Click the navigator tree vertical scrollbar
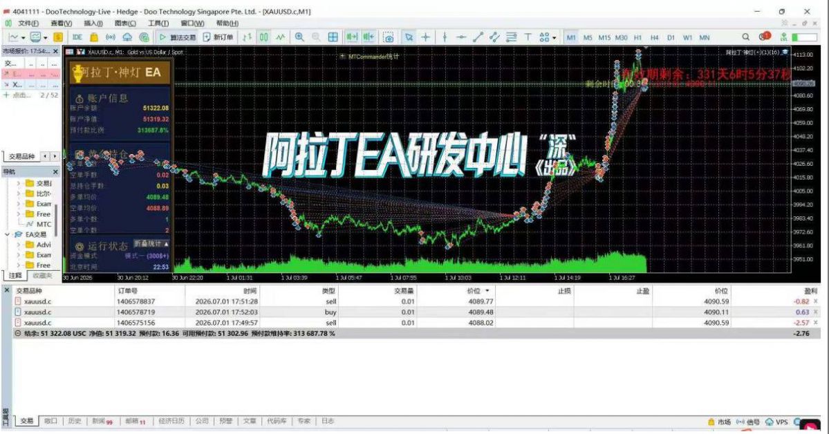Screen dimensions: 829x434 click(55, 221)
